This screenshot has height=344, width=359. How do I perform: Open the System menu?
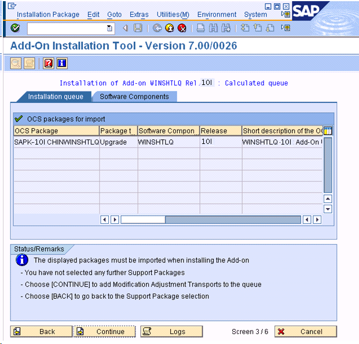click(255, 14)
